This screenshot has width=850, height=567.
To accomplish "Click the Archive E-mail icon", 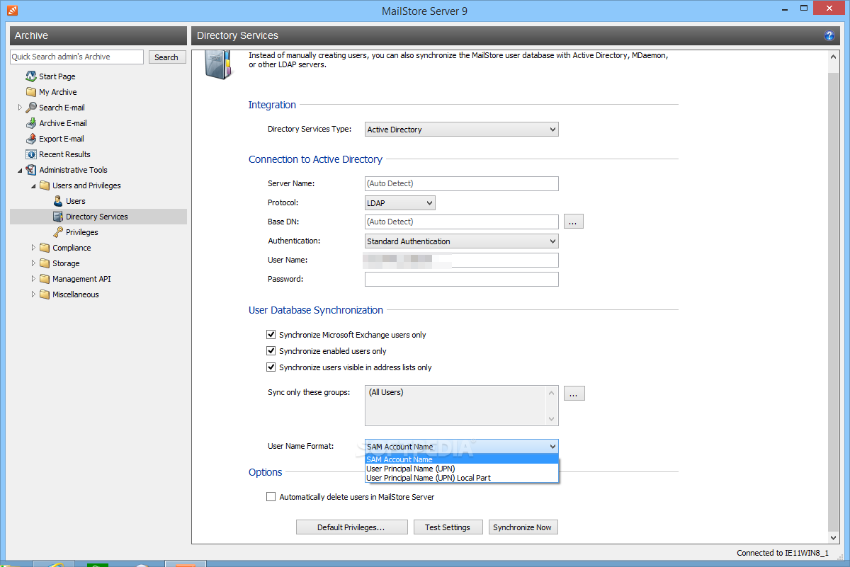I will click(31, 123).
